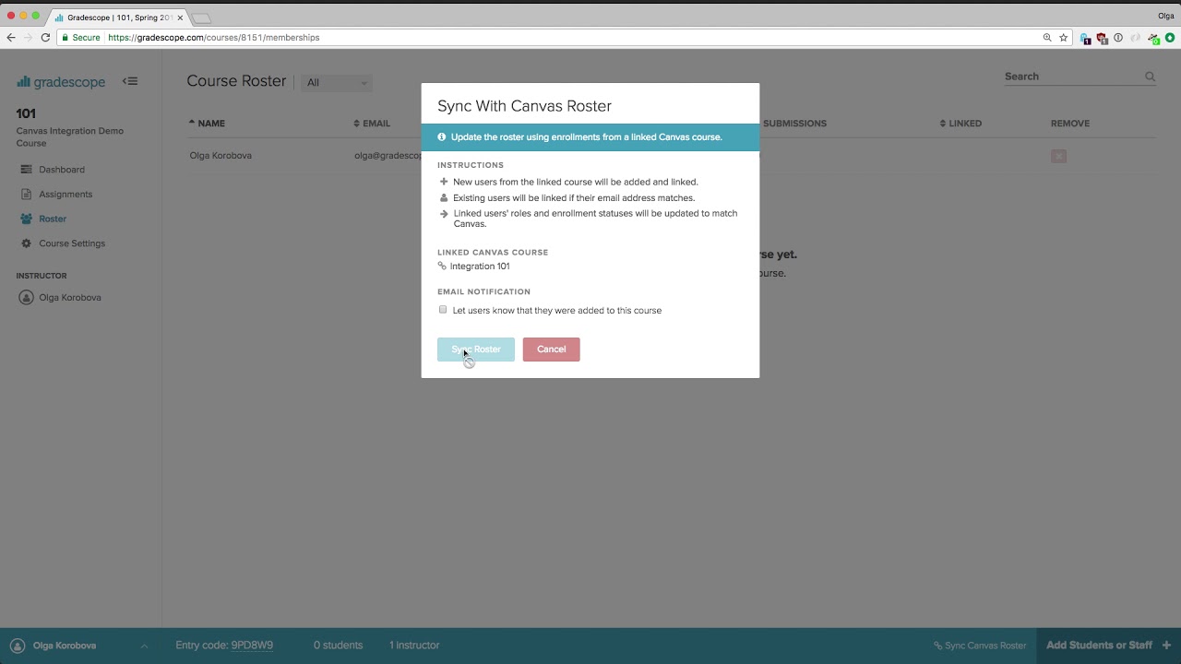Click the plus icon beside Add Students or Staff
The height and width of the screenshot is (664, 1181).
[x=1167, y=646]
